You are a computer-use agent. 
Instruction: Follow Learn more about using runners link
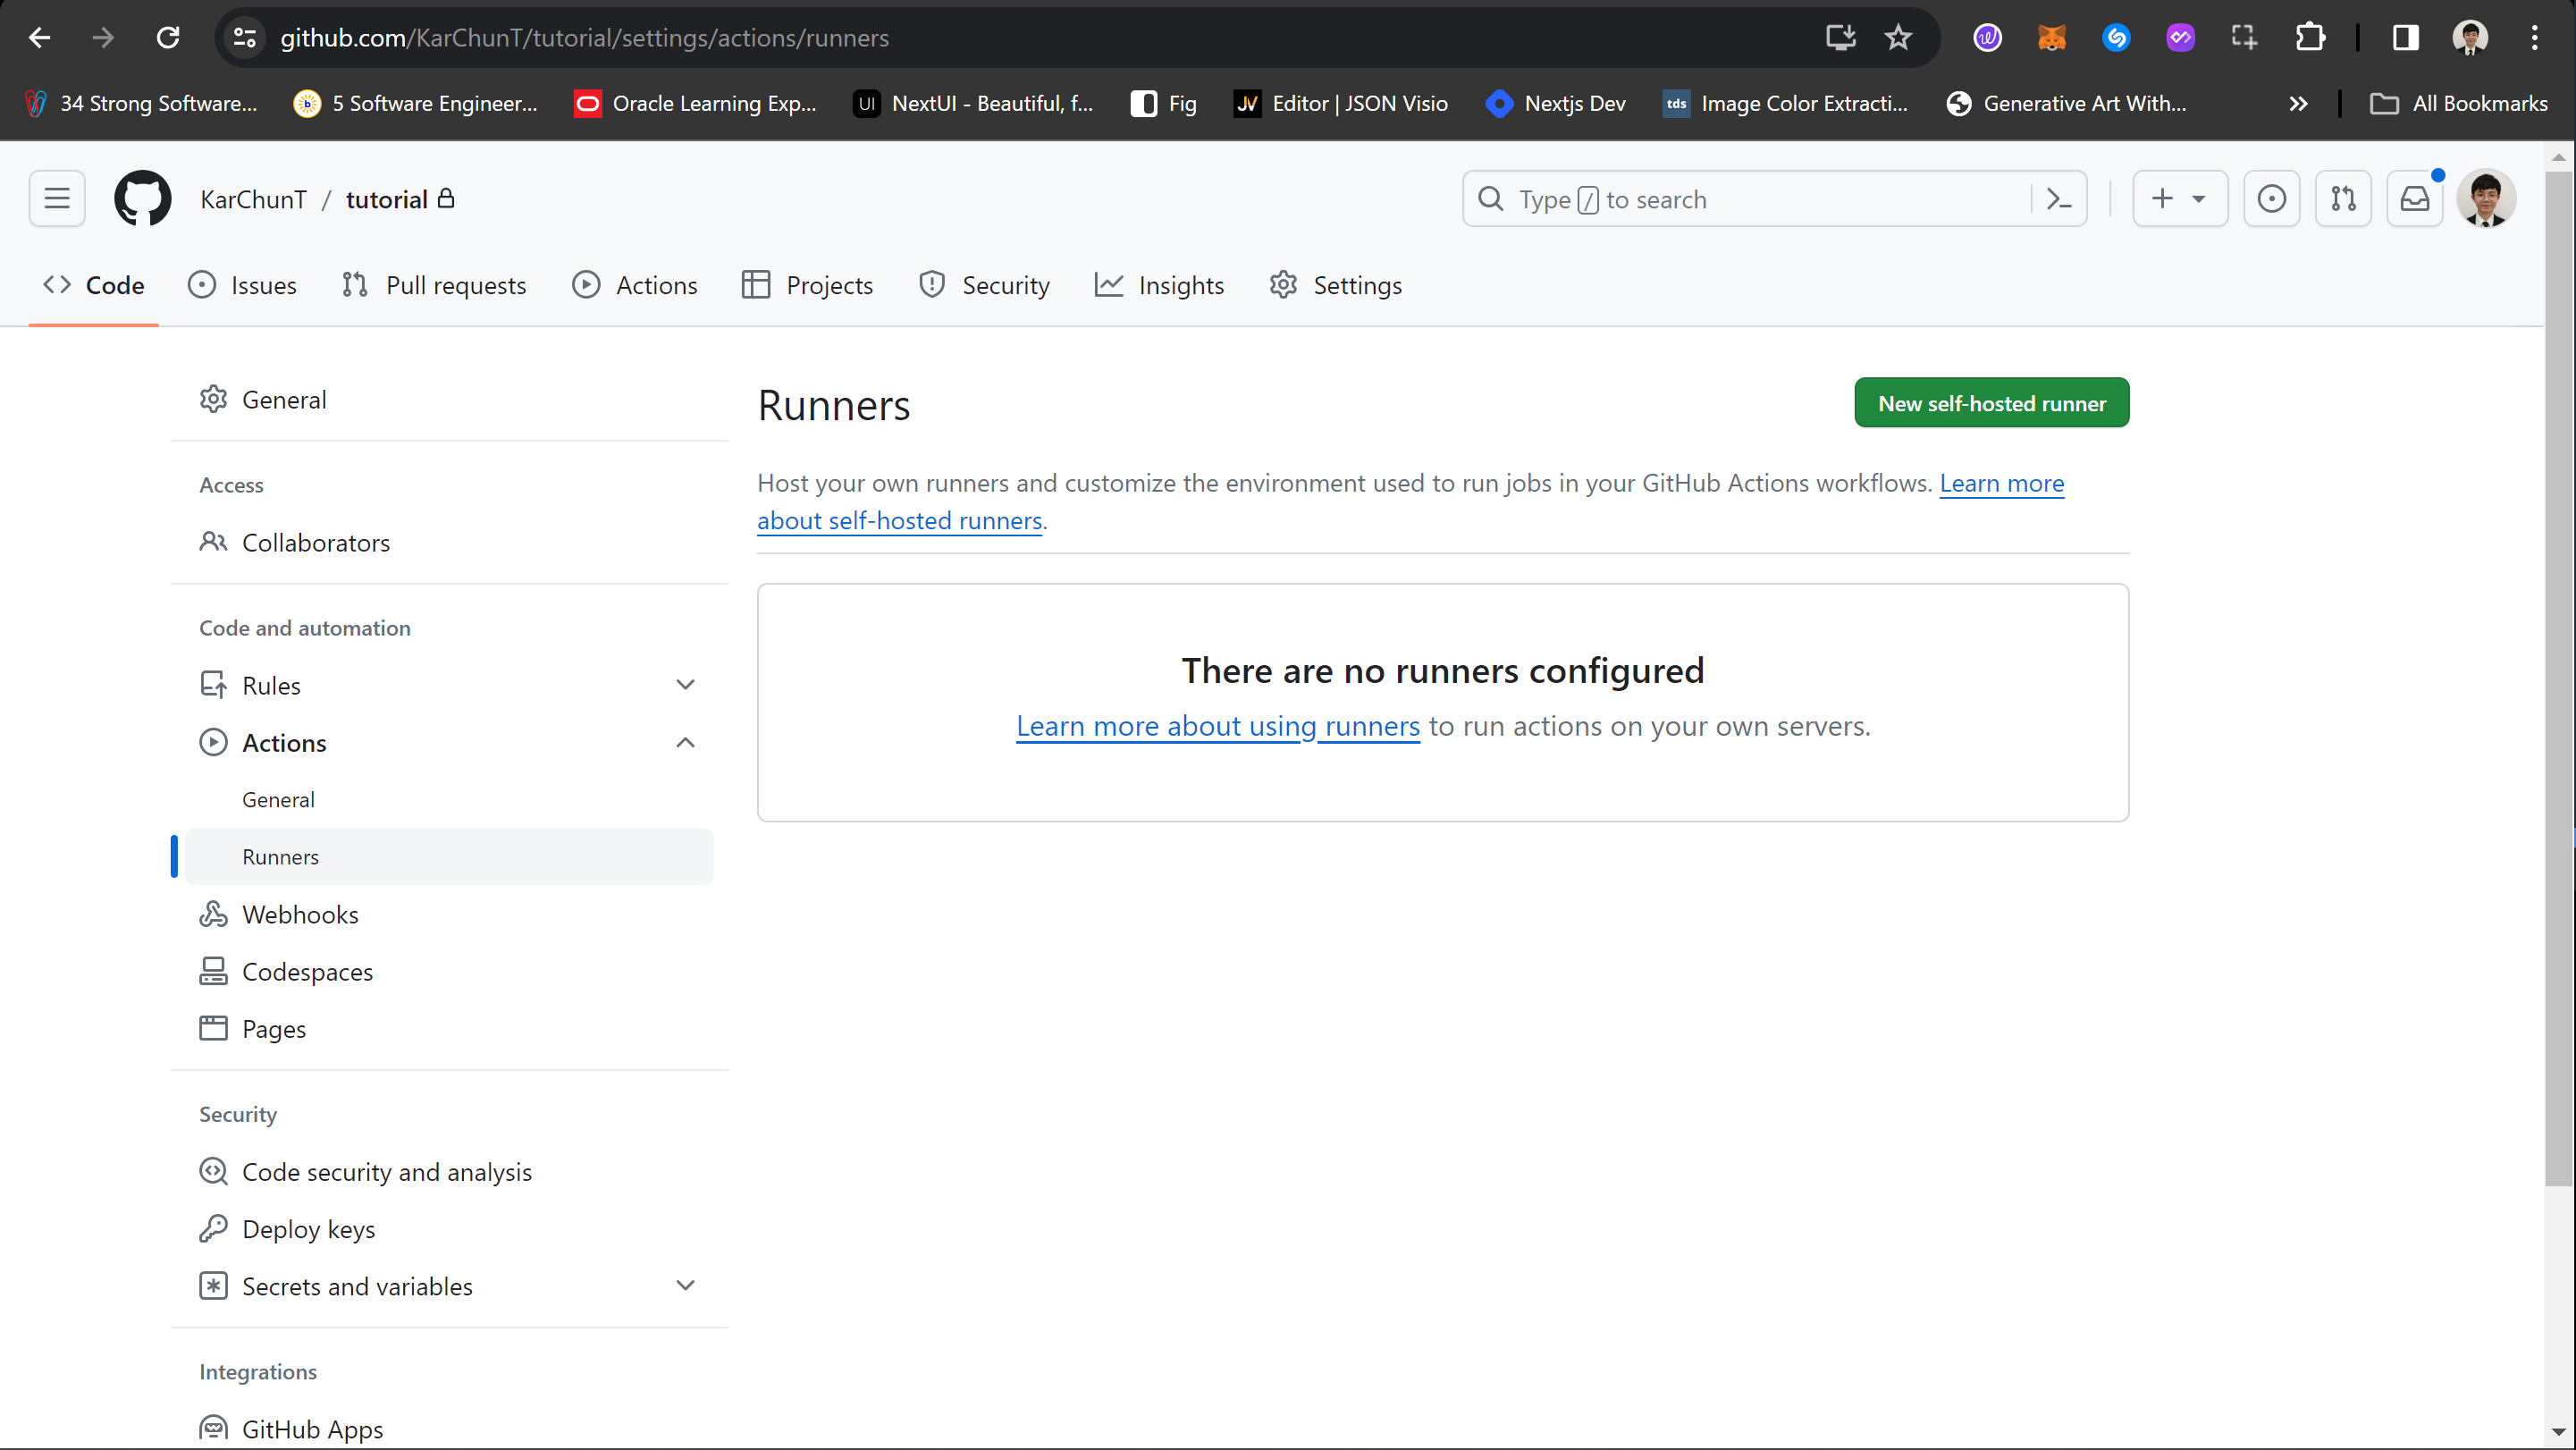coord(1217,726)
